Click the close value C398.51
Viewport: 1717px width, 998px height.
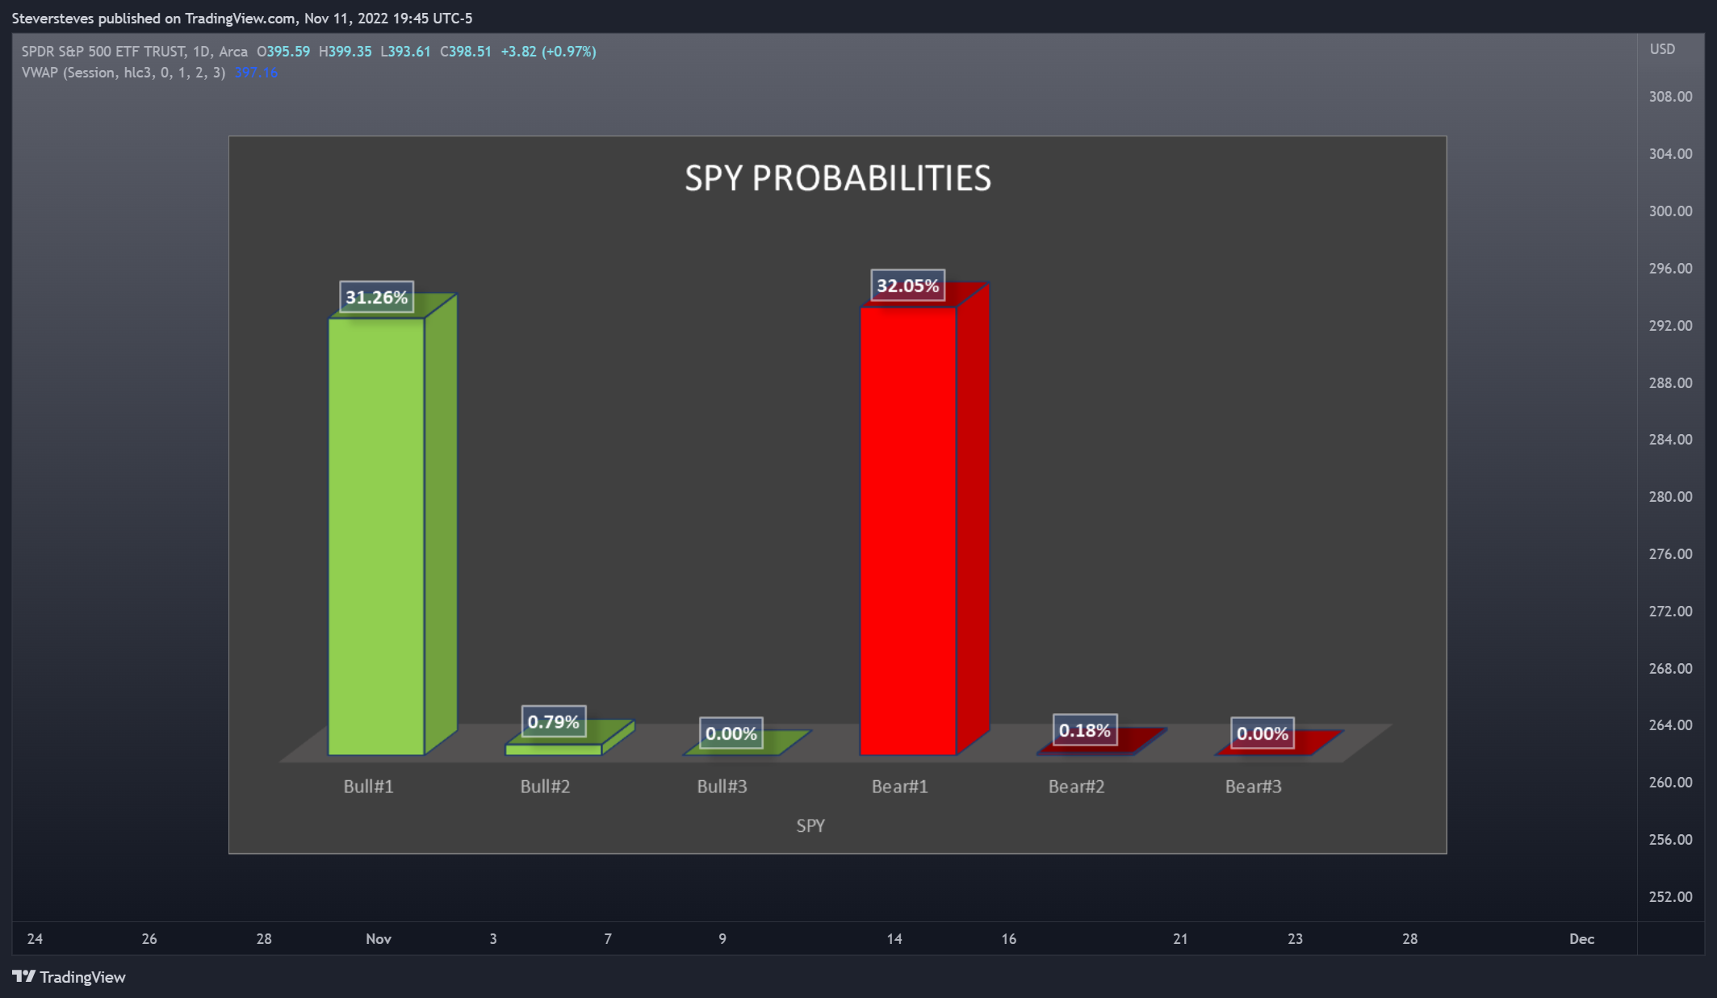pos(466,52)
